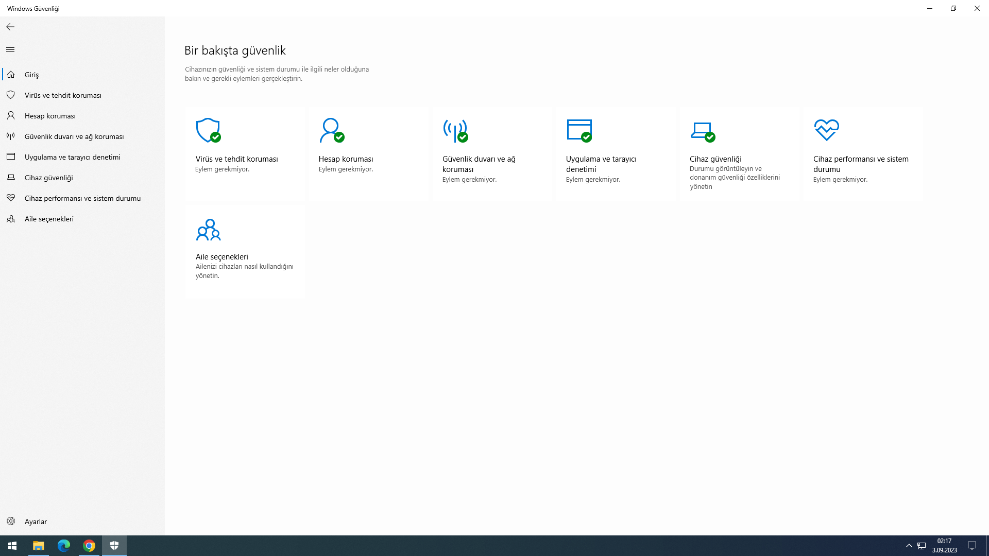This screenshot has height=556, width=989.
Task: Open the Cihaz performansı heart icon tile
Action: [826, 130]
